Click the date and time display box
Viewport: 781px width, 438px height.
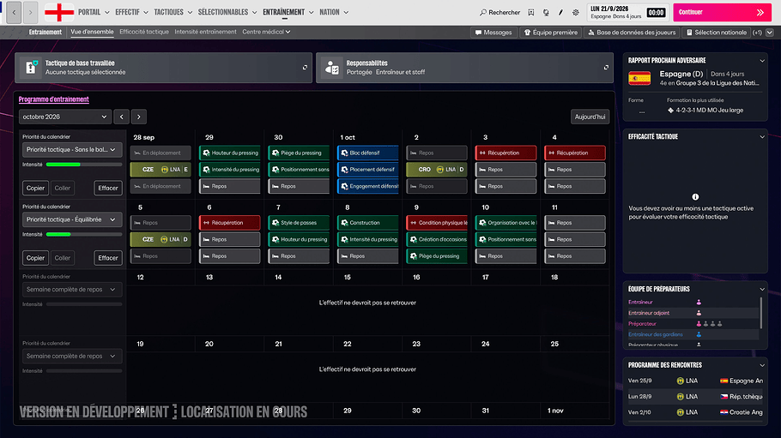click(628, 13)
